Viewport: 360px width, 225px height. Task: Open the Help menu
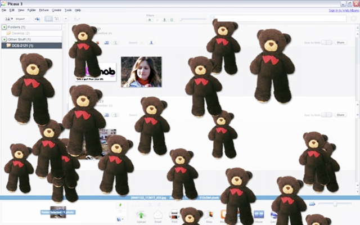(x=78, y=10)
